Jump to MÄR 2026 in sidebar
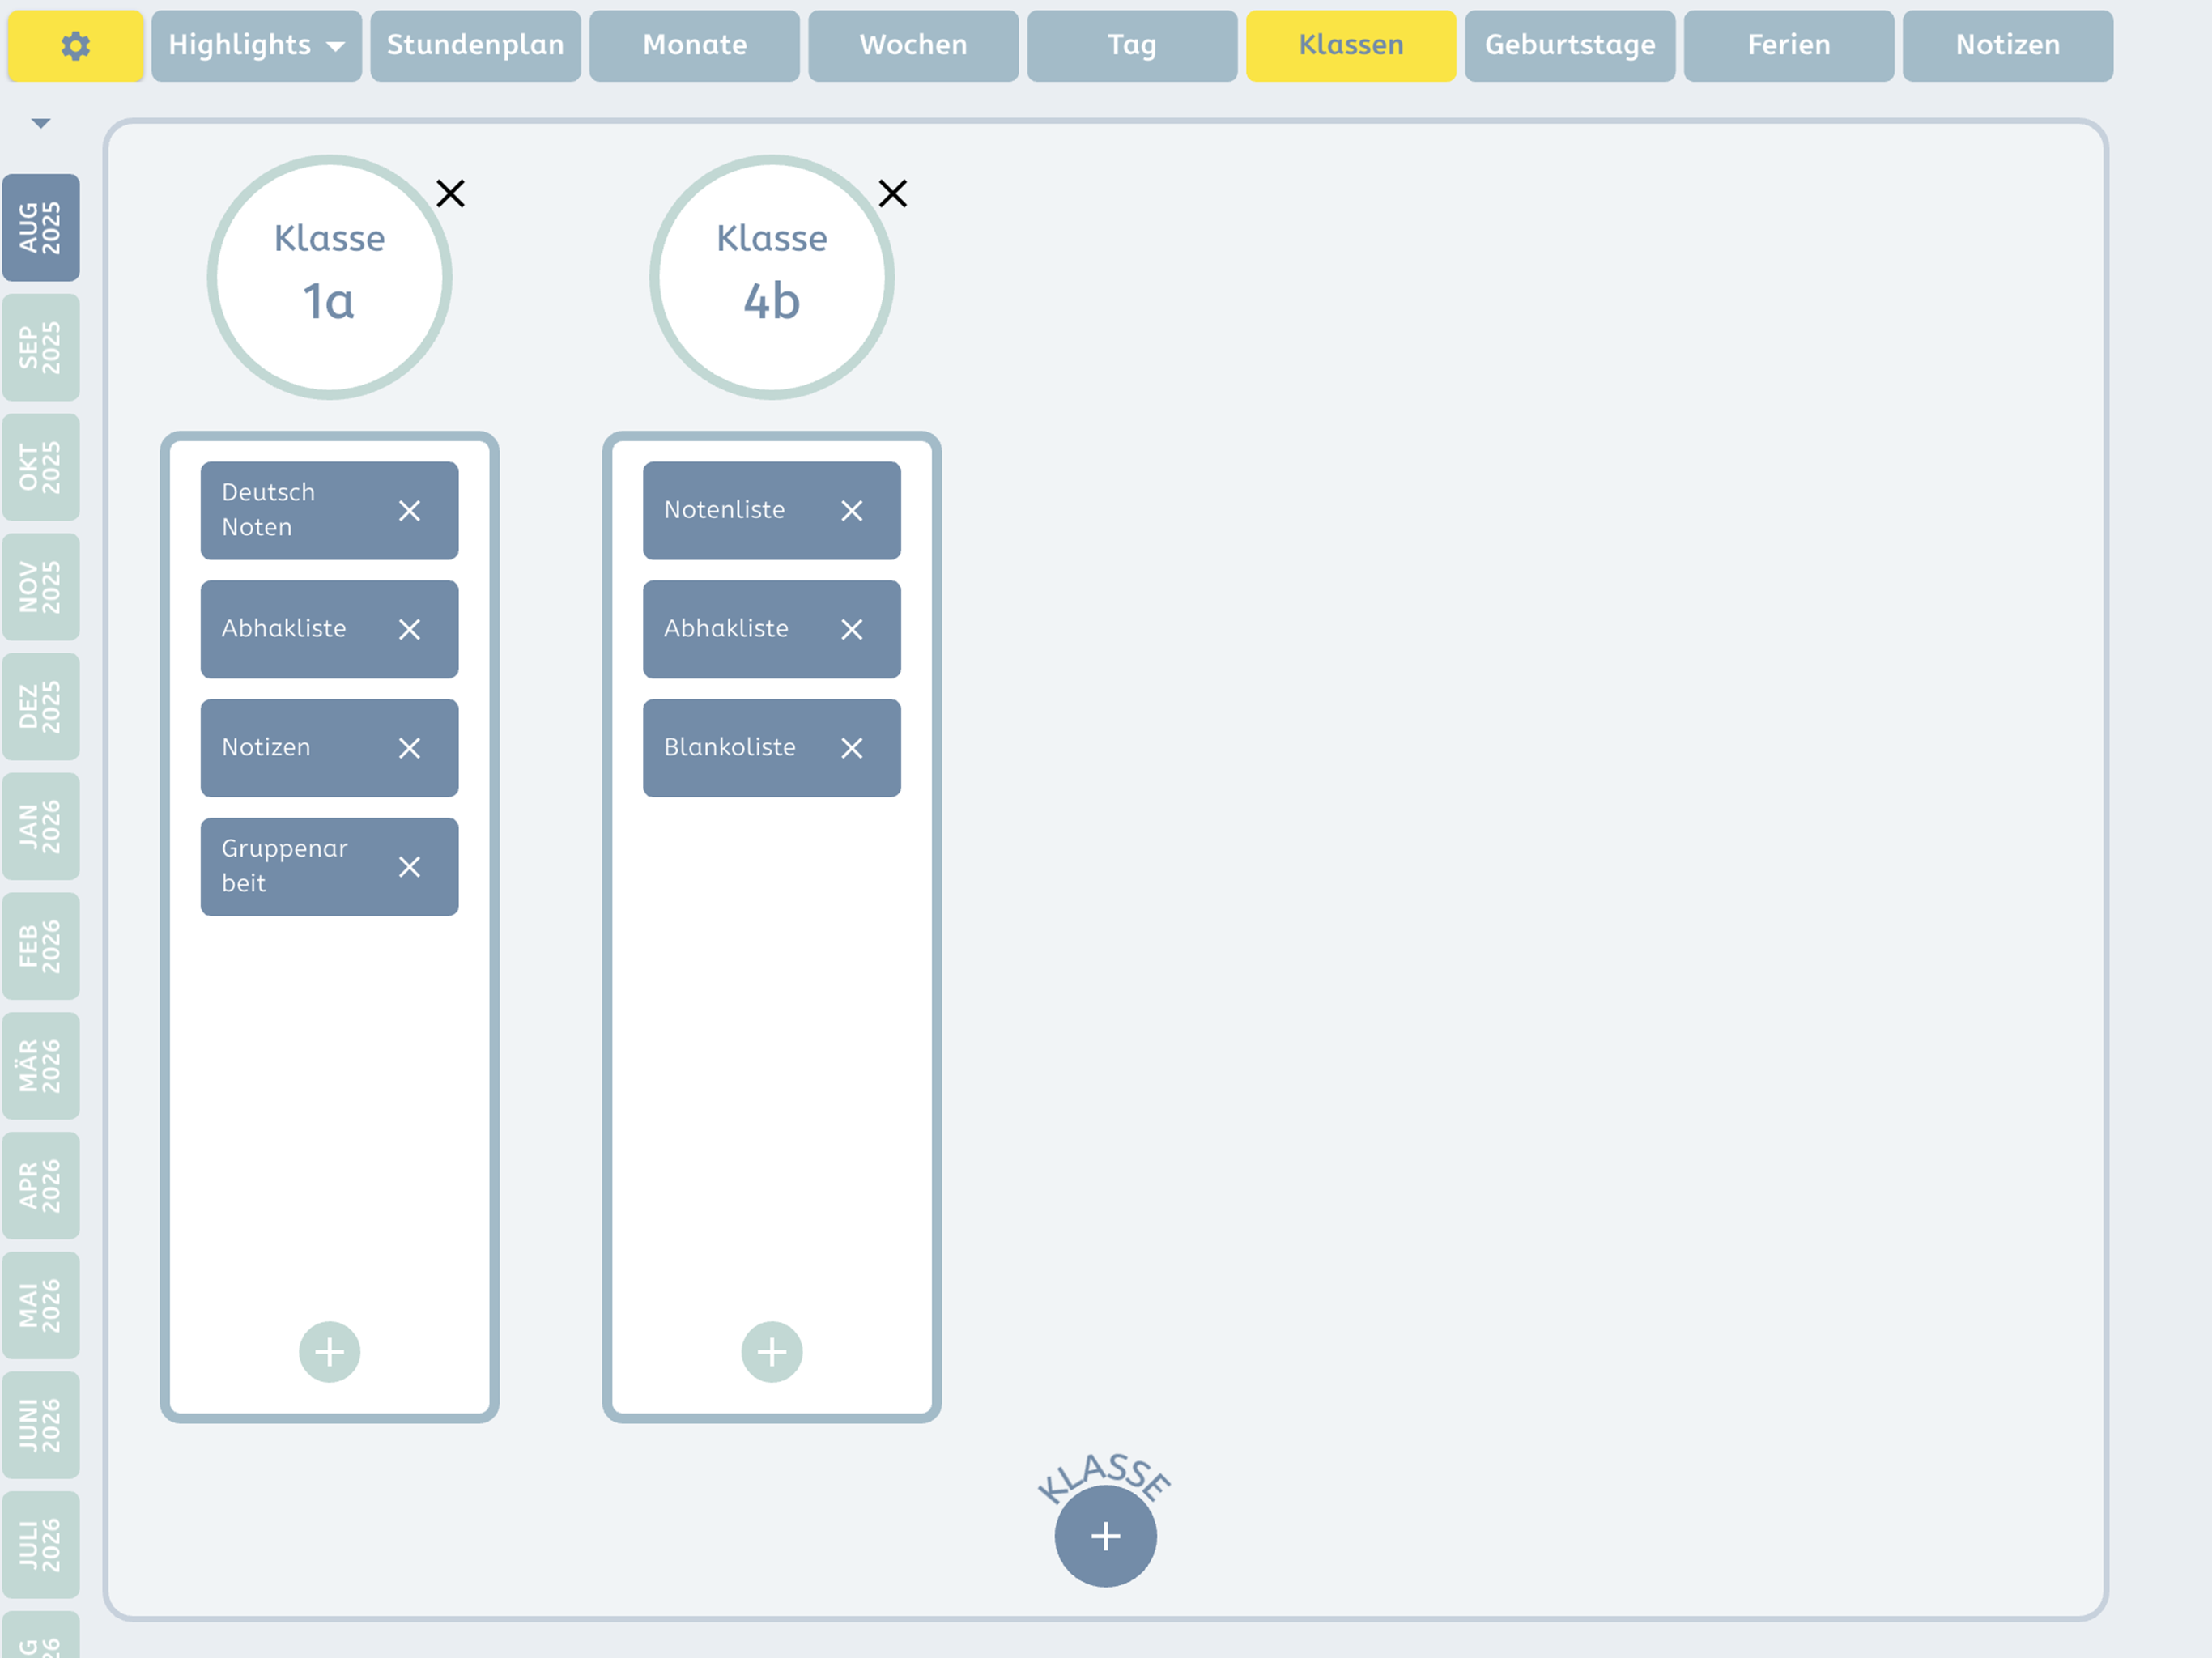 point(41,1066)
